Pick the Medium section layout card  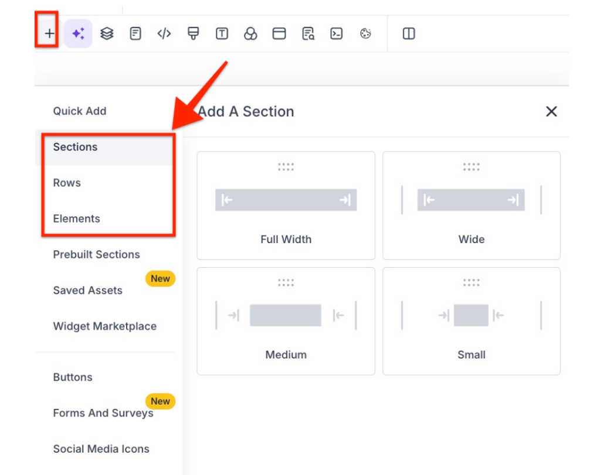click(286, 321)
